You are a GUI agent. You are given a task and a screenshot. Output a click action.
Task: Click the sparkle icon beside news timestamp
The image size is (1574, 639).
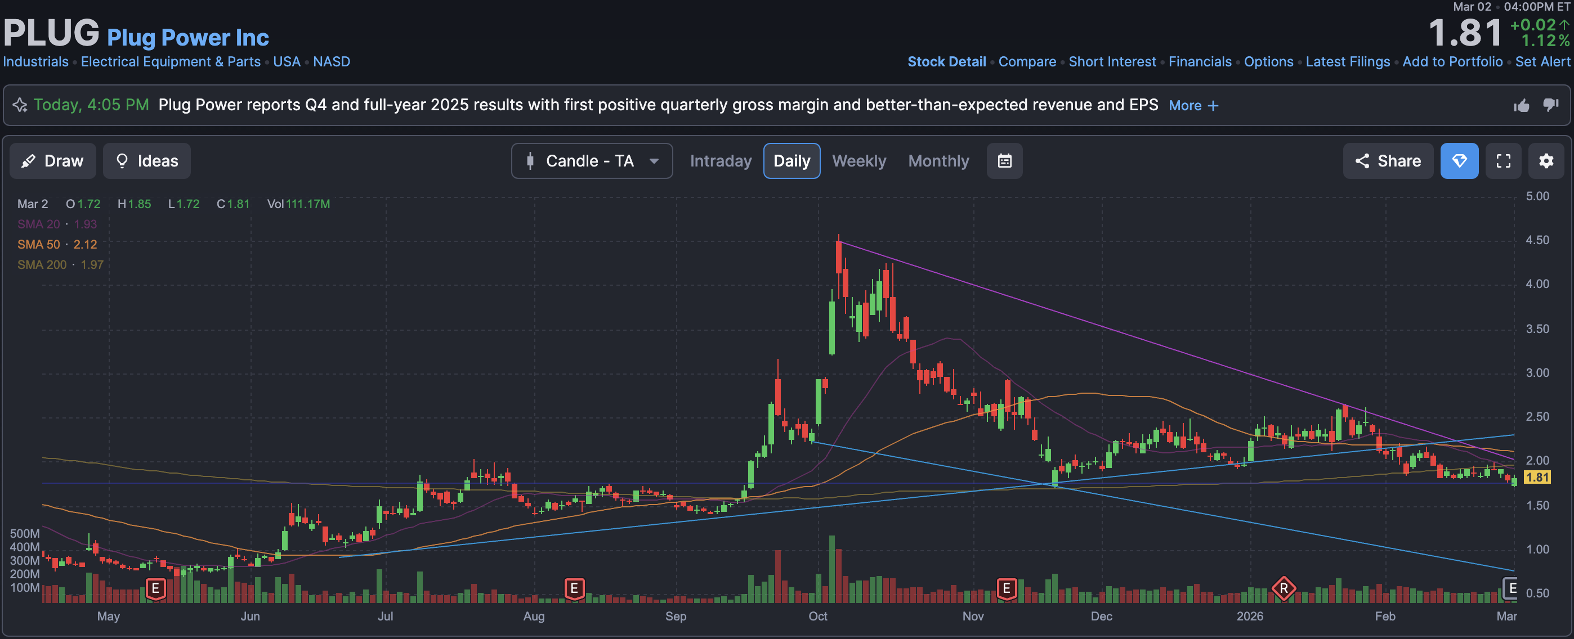pyautogui.click(x=20, y=105)
